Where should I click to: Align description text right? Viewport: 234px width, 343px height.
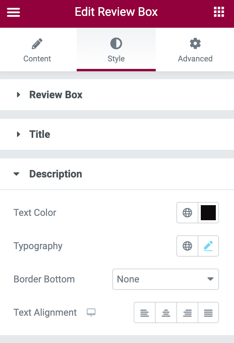(x=187, y=313)
